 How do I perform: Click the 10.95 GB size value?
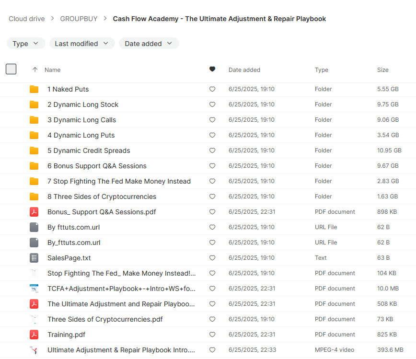(389, 151)
